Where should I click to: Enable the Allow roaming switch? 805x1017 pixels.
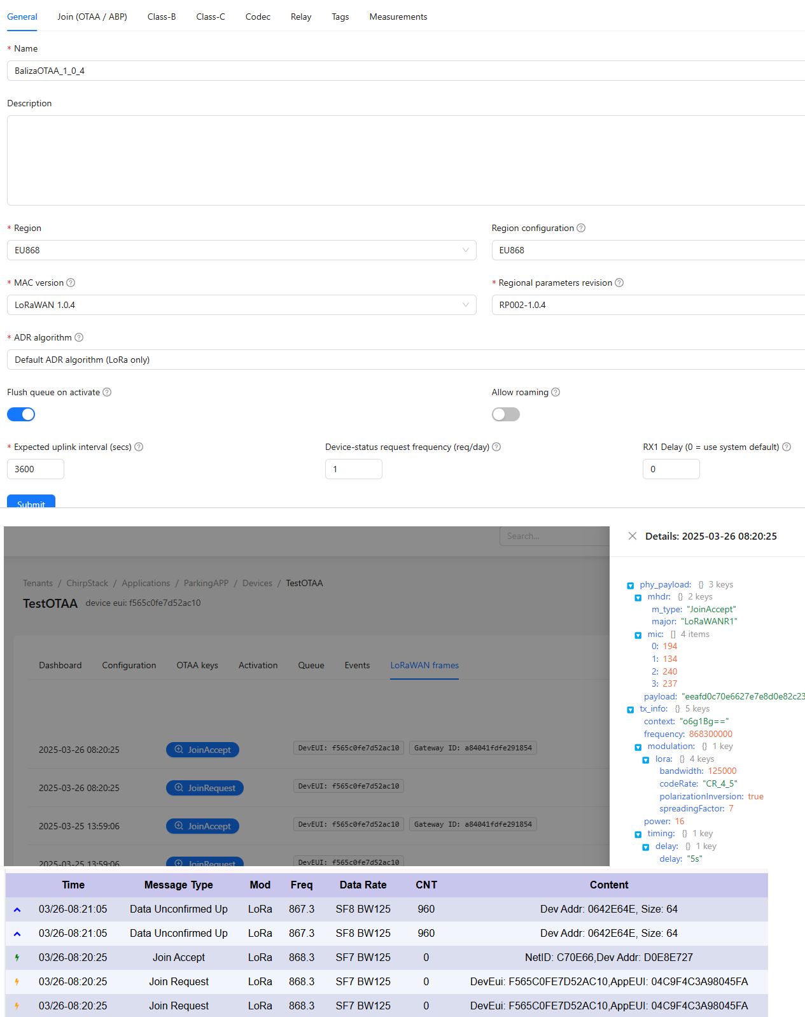pyautogui.click(x=505, y=414)
